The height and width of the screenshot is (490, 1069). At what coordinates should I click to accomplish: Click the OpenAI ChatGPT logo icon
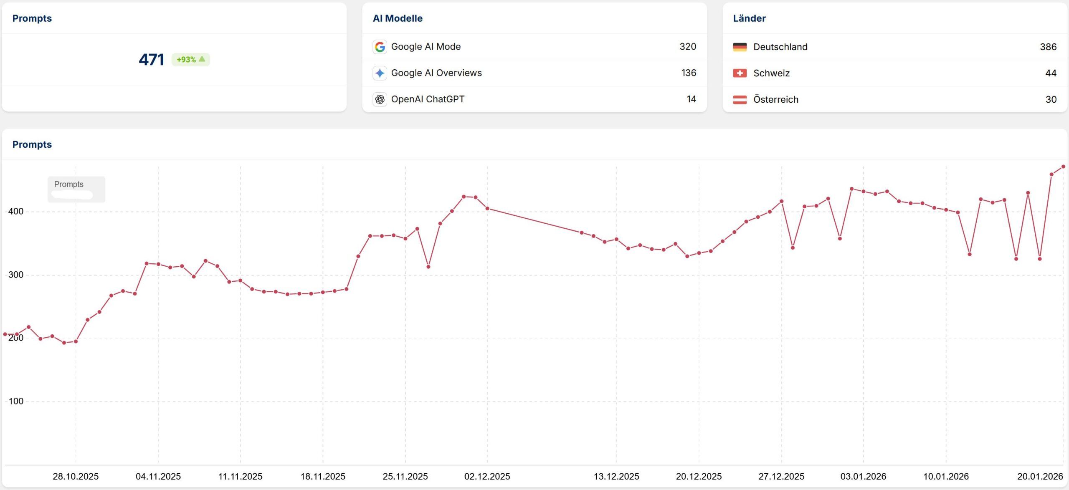point(380,99)
